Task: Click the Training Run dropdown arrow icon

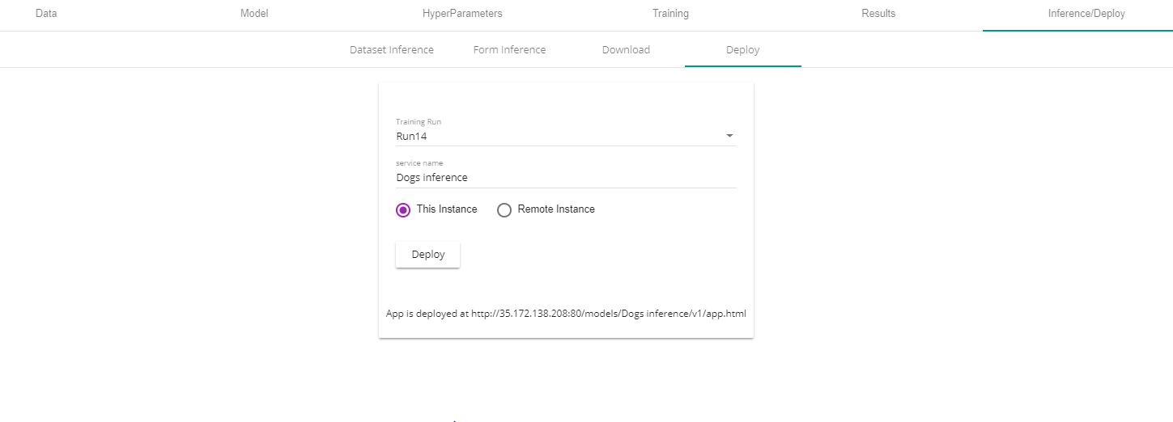Action: point(729,136)
